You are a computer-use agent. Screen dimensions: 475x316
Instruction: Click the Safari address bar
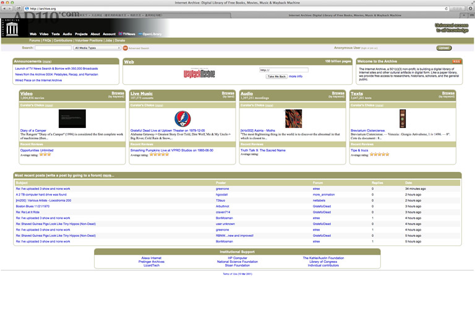click(236, 9)
